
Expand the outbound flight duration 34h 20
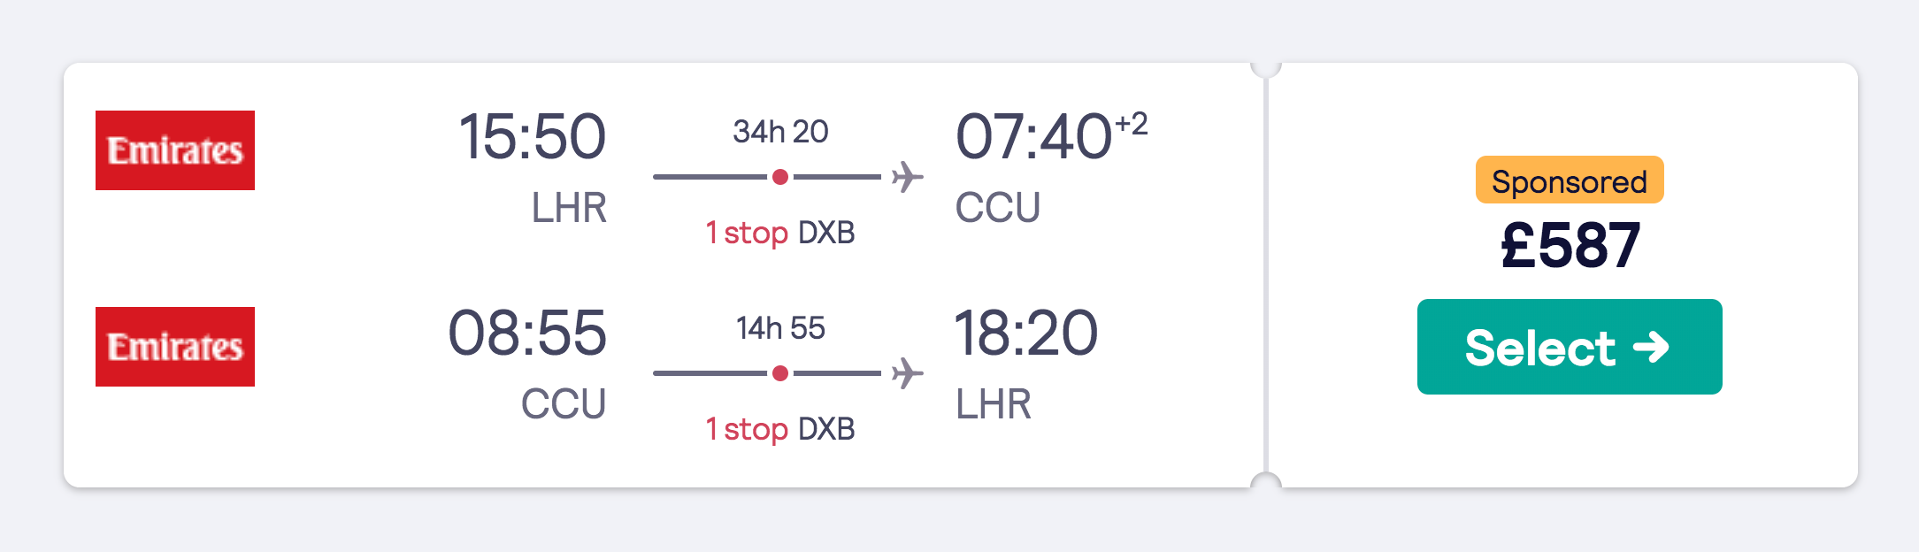click(779, 131)
